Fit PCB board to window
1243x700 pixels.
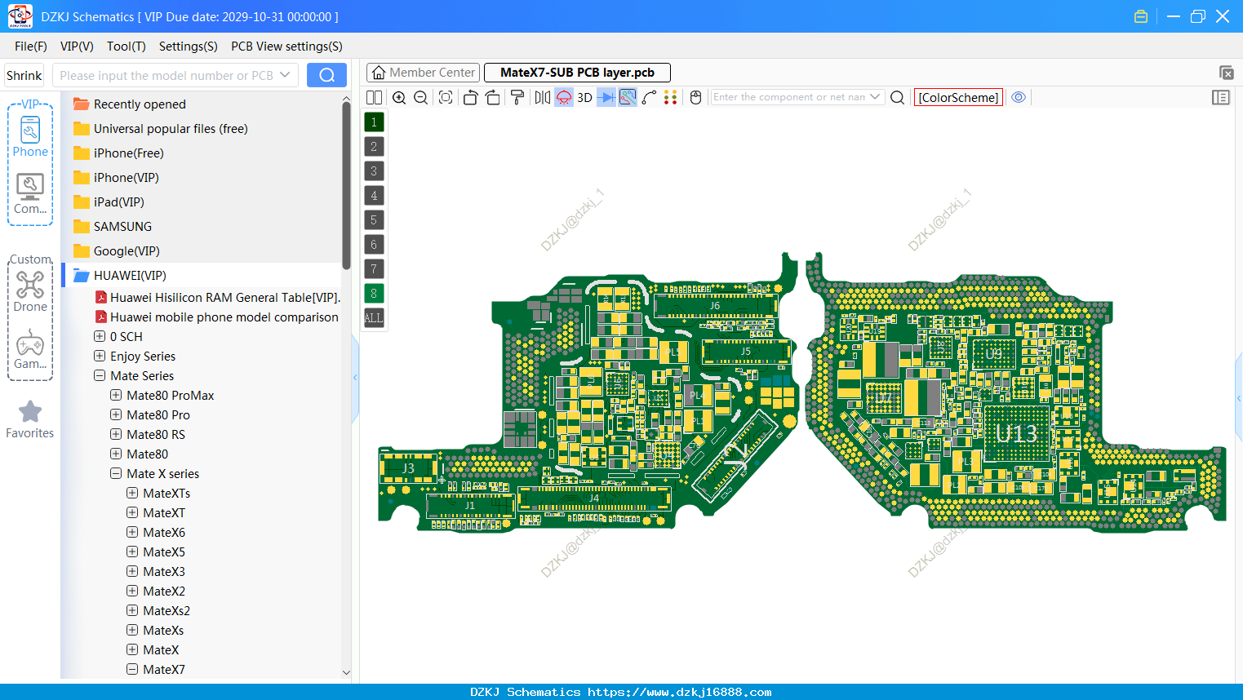point(446,97)
